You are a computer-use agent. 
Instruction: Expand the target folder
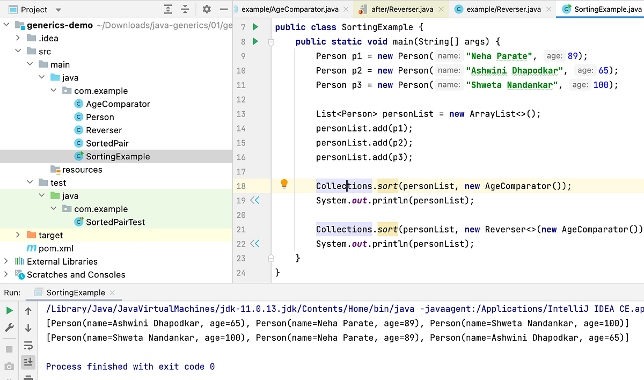(18, 235)
